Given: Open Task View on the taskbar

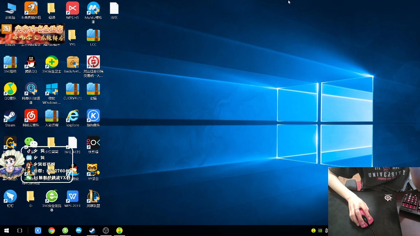Looking at the screenshot, I should coord(20,231).
